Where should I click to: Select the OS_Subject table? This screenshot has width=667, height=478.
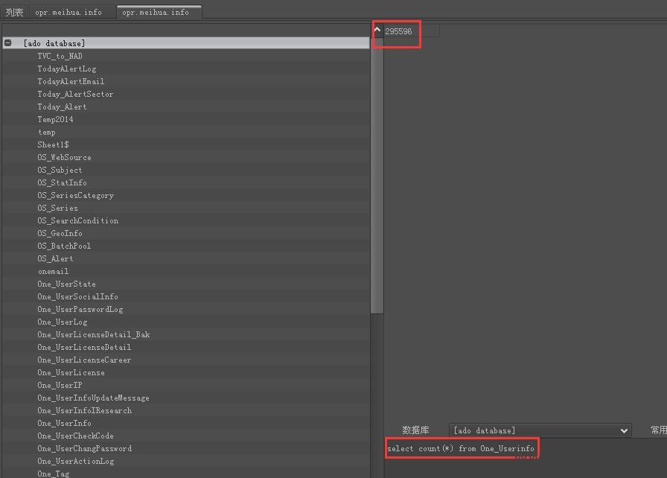[x=60, y=170]
